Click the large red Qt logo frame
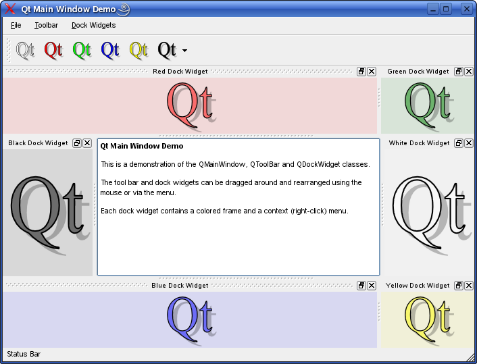The image size is (477, 364). (x=190, y=105)
